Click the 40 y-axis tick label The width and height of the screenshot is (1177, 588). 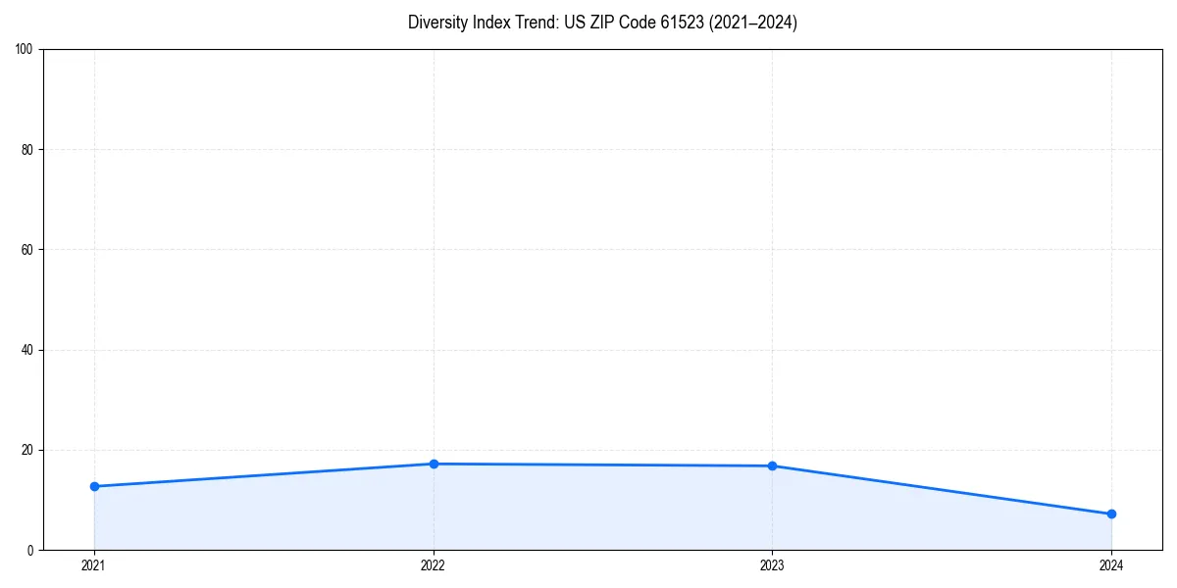(29, 349)
